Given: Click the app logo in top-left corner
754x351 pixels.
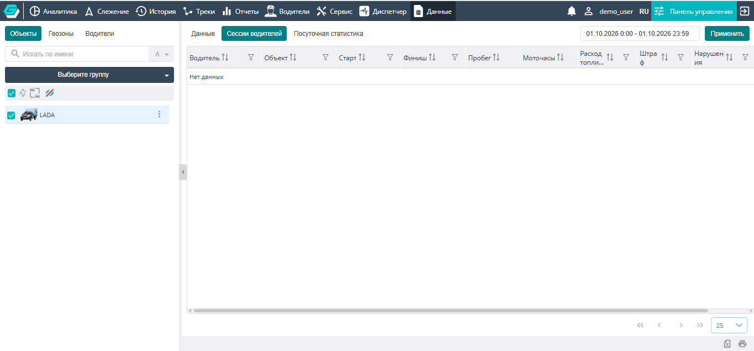Looking at the screenshot, I should [12, 11].
